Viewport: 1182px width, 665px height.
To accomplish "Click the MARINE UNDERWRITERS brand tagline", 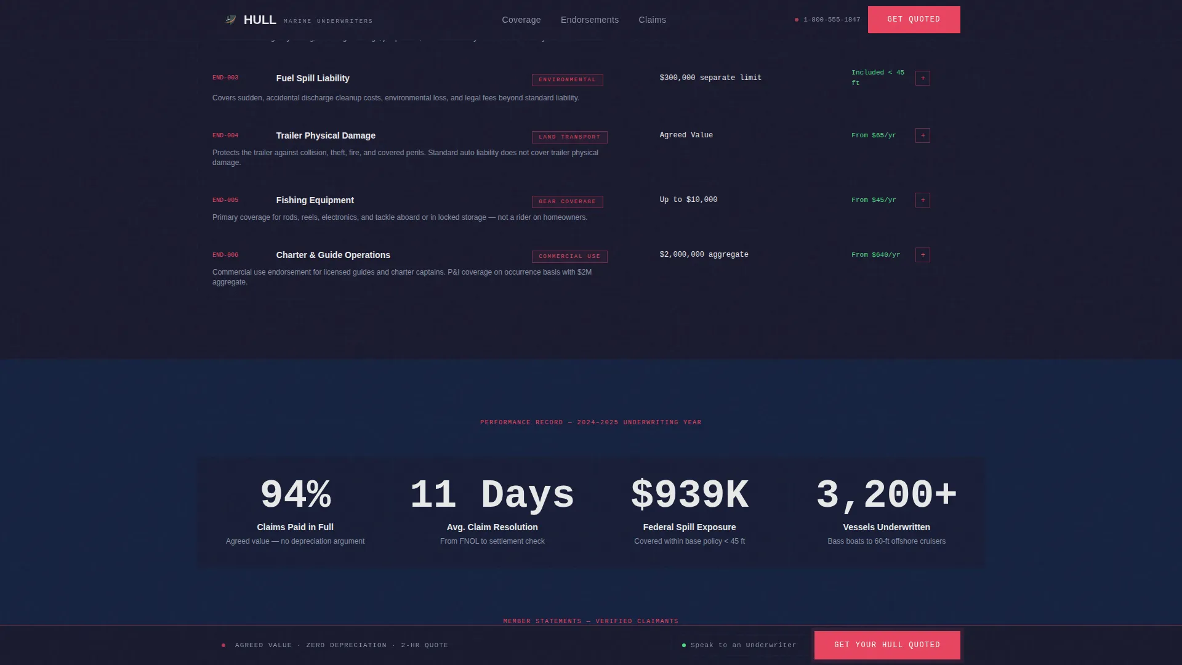I will [x=328, y=21].
